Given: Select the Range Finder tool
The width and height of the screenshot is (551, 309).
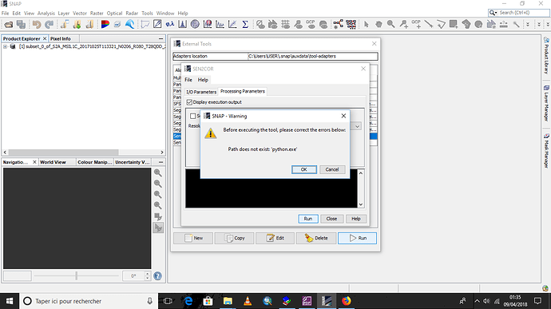Looking at the screenshot, I should [x=504, y=24].
